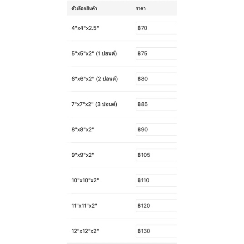Image resolution: width=244 pixels, height=244 pixels.
Task: Click the price field showing ฿80
Action: [156, 79]
